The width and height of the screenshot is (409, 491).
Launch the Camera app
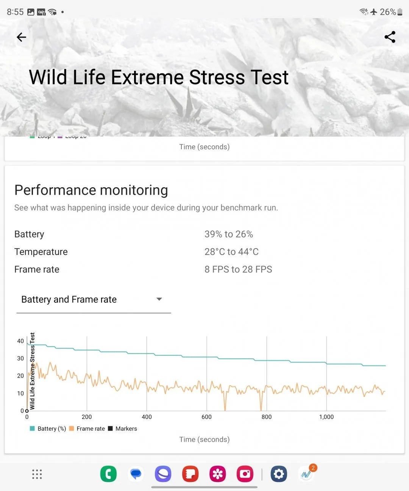[x=245, y=474]
